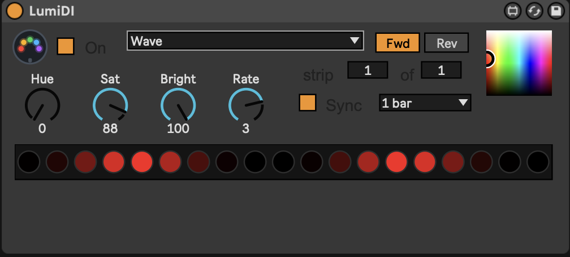This screenshot has height=257, width=570.
Task: Click the Bright value 100
Action: 178,128
